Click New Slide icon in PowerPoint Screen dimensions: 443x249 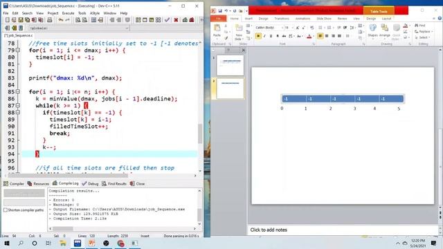tap(239, 28)
